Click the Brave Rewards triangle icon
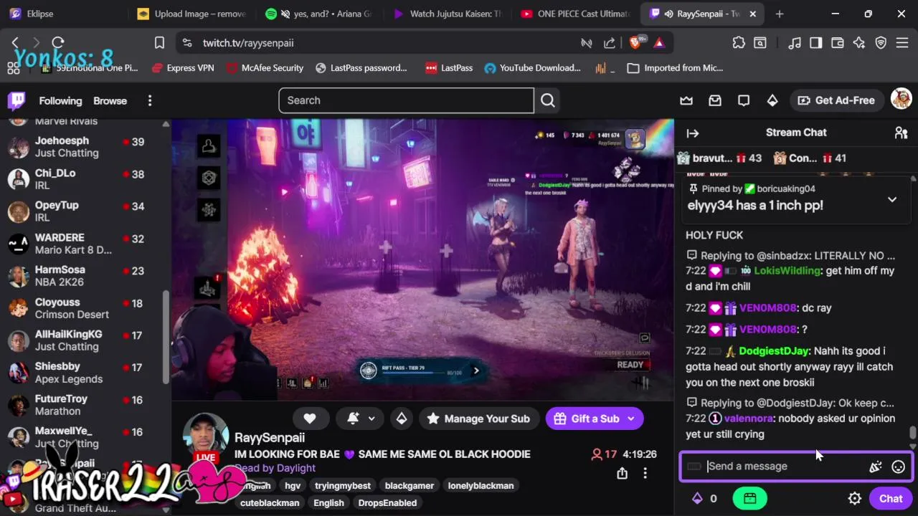 point(659,43)
